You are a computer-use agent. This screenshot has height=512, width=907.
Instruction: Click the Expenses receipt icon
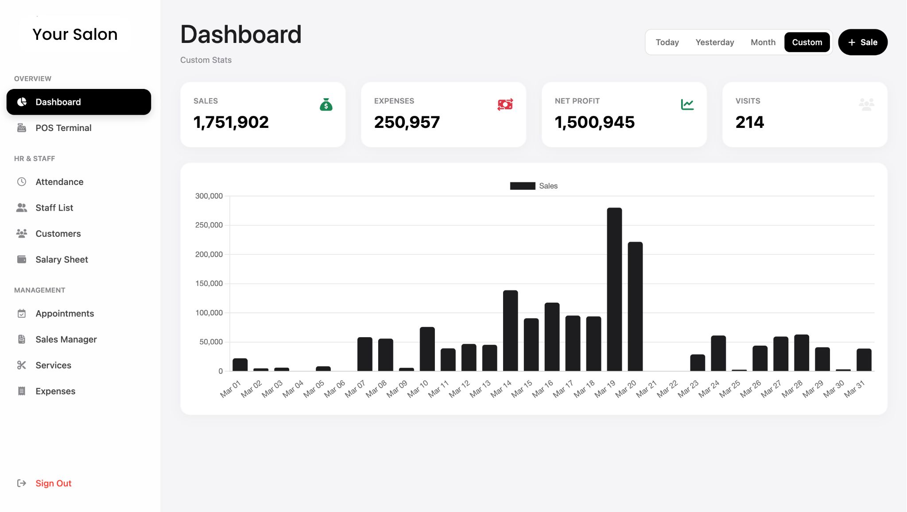pyautogui.click(x=22, y=391)
